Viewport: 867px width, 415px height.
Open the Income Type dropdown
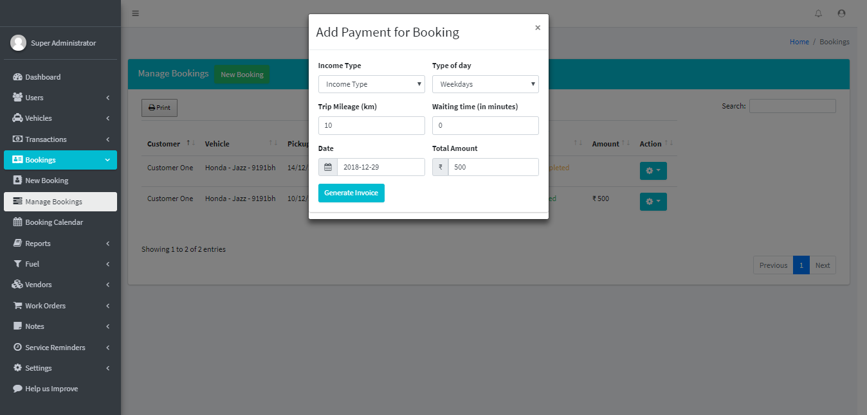pos(371,84)
